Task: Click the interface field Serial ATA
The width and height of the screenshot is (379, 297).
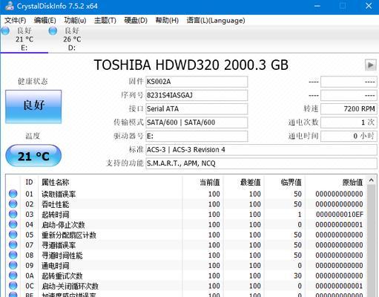Action: 197,109
